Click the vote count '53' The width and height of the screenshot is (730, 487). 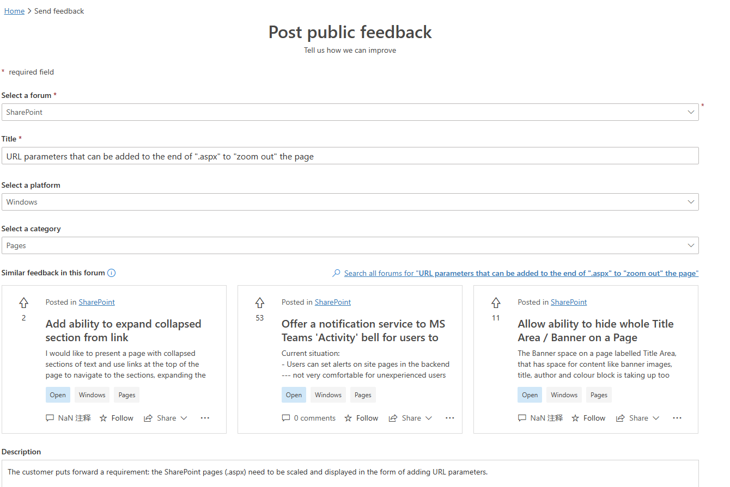[x=259, y=318]
